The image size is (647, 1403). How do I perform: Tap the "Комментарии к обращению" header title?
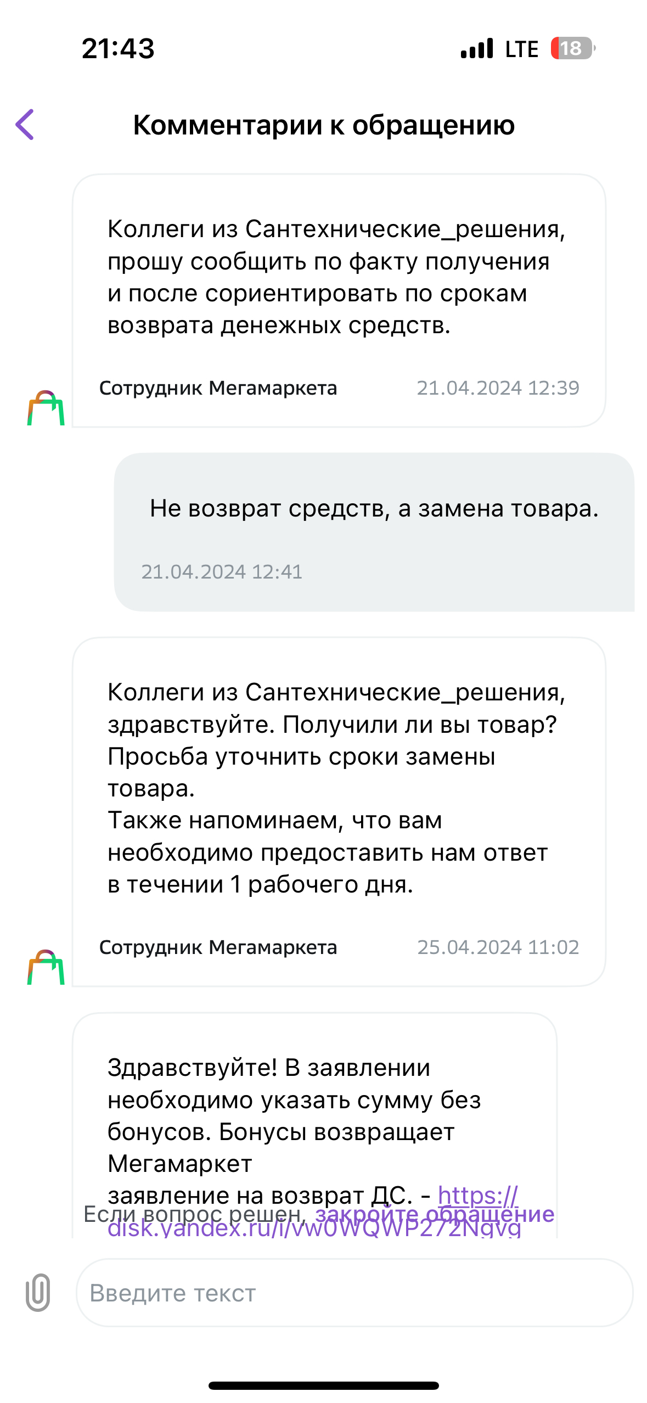[x=324, y=125]
